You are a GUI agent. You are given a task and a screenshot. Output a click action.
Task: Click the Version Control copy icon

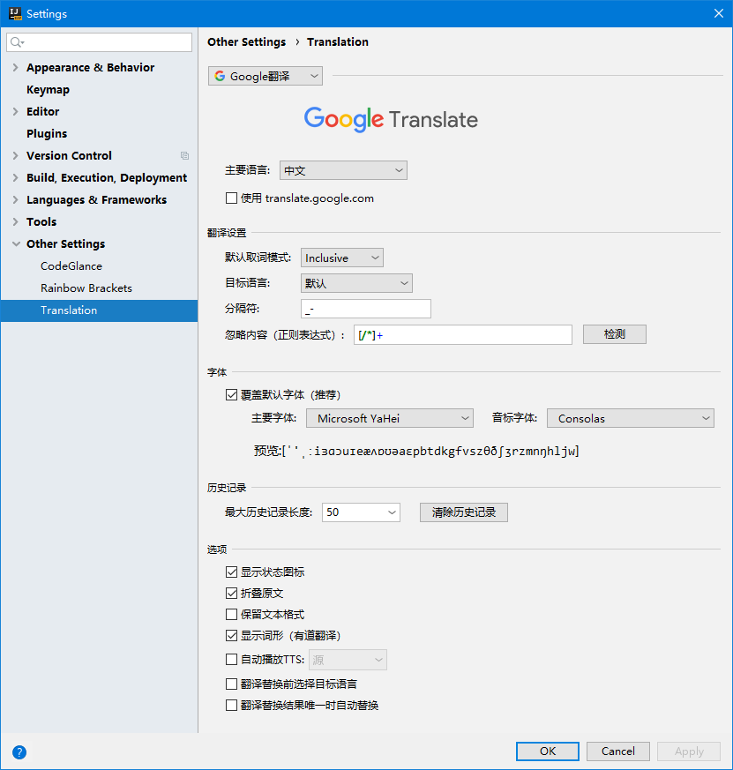coord(184,155)
